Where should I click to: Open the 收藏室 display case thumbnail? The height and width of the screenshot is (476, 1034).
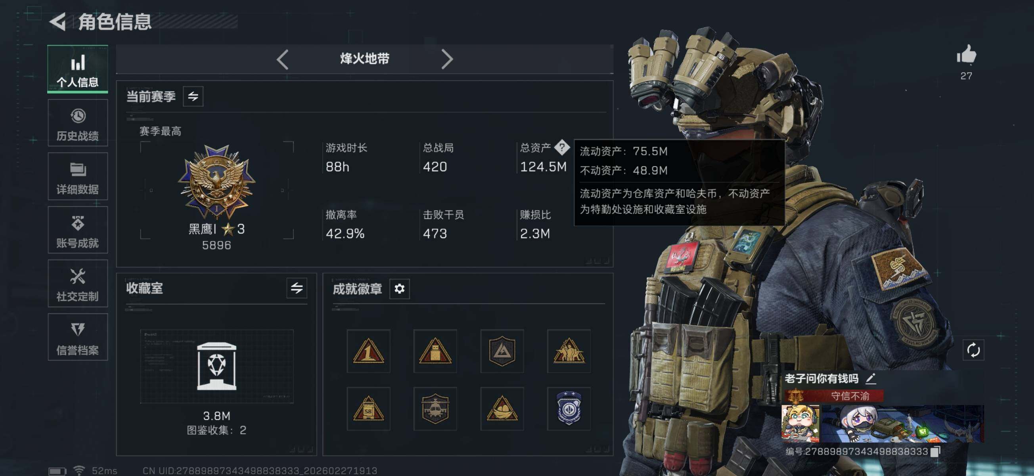click(x=217, y=367)
